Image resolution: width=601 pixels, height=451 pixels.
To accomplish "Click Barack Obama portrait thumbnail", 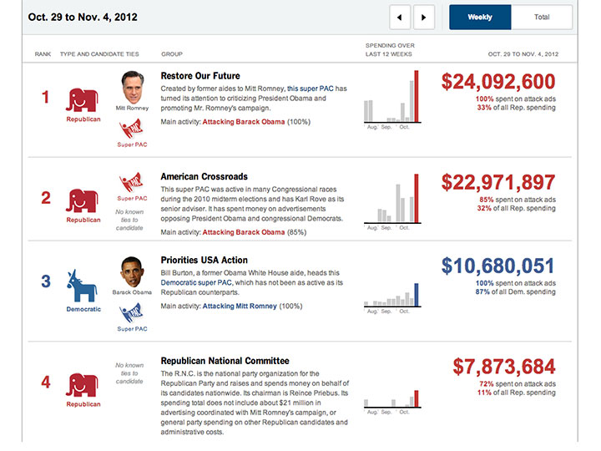I will (x=132, y=272).
